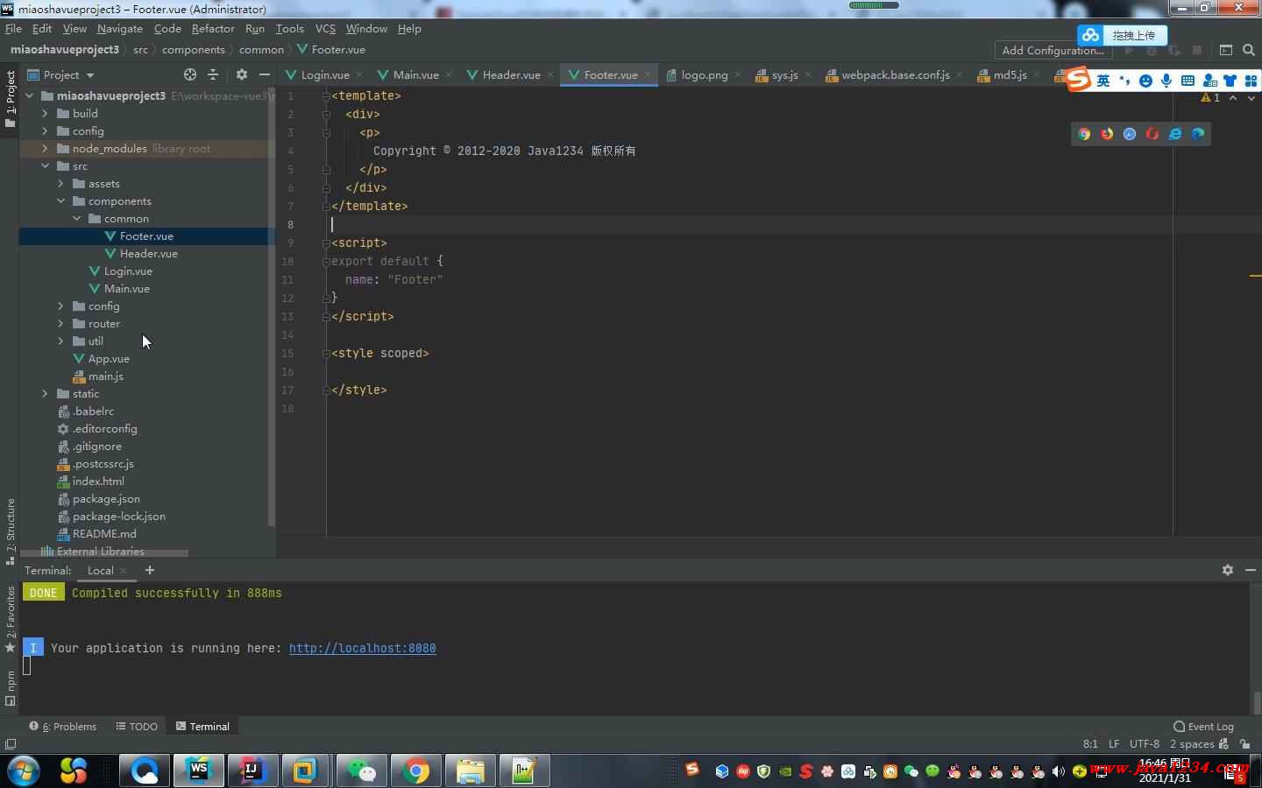Hide the Project panel with the minus icon
This screenshot has height=788, width=1262.
(x=265, y=75)
